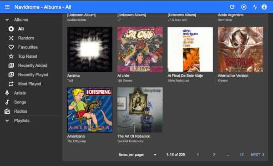Click the play circle icon in header
The height and width of the screenshot is (166, 273).
click(243, 7)
